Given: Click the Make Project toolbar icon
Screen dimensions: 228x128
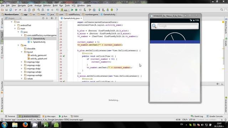Looking at the screenshot, I should [57, 10].
